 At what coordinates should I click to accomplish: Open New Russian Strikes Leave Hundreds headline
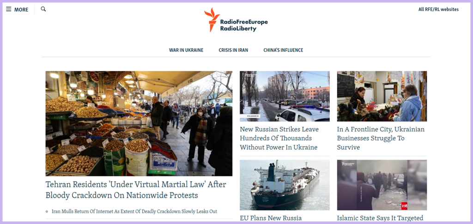279,138
